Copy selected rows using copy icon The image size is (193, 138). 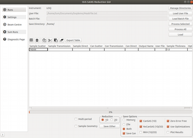[44, 40]
